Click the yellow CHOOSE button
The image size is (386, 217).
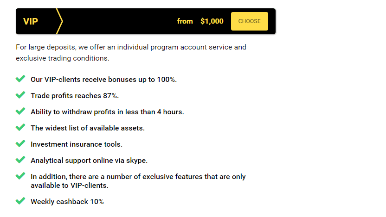(250, 21)
